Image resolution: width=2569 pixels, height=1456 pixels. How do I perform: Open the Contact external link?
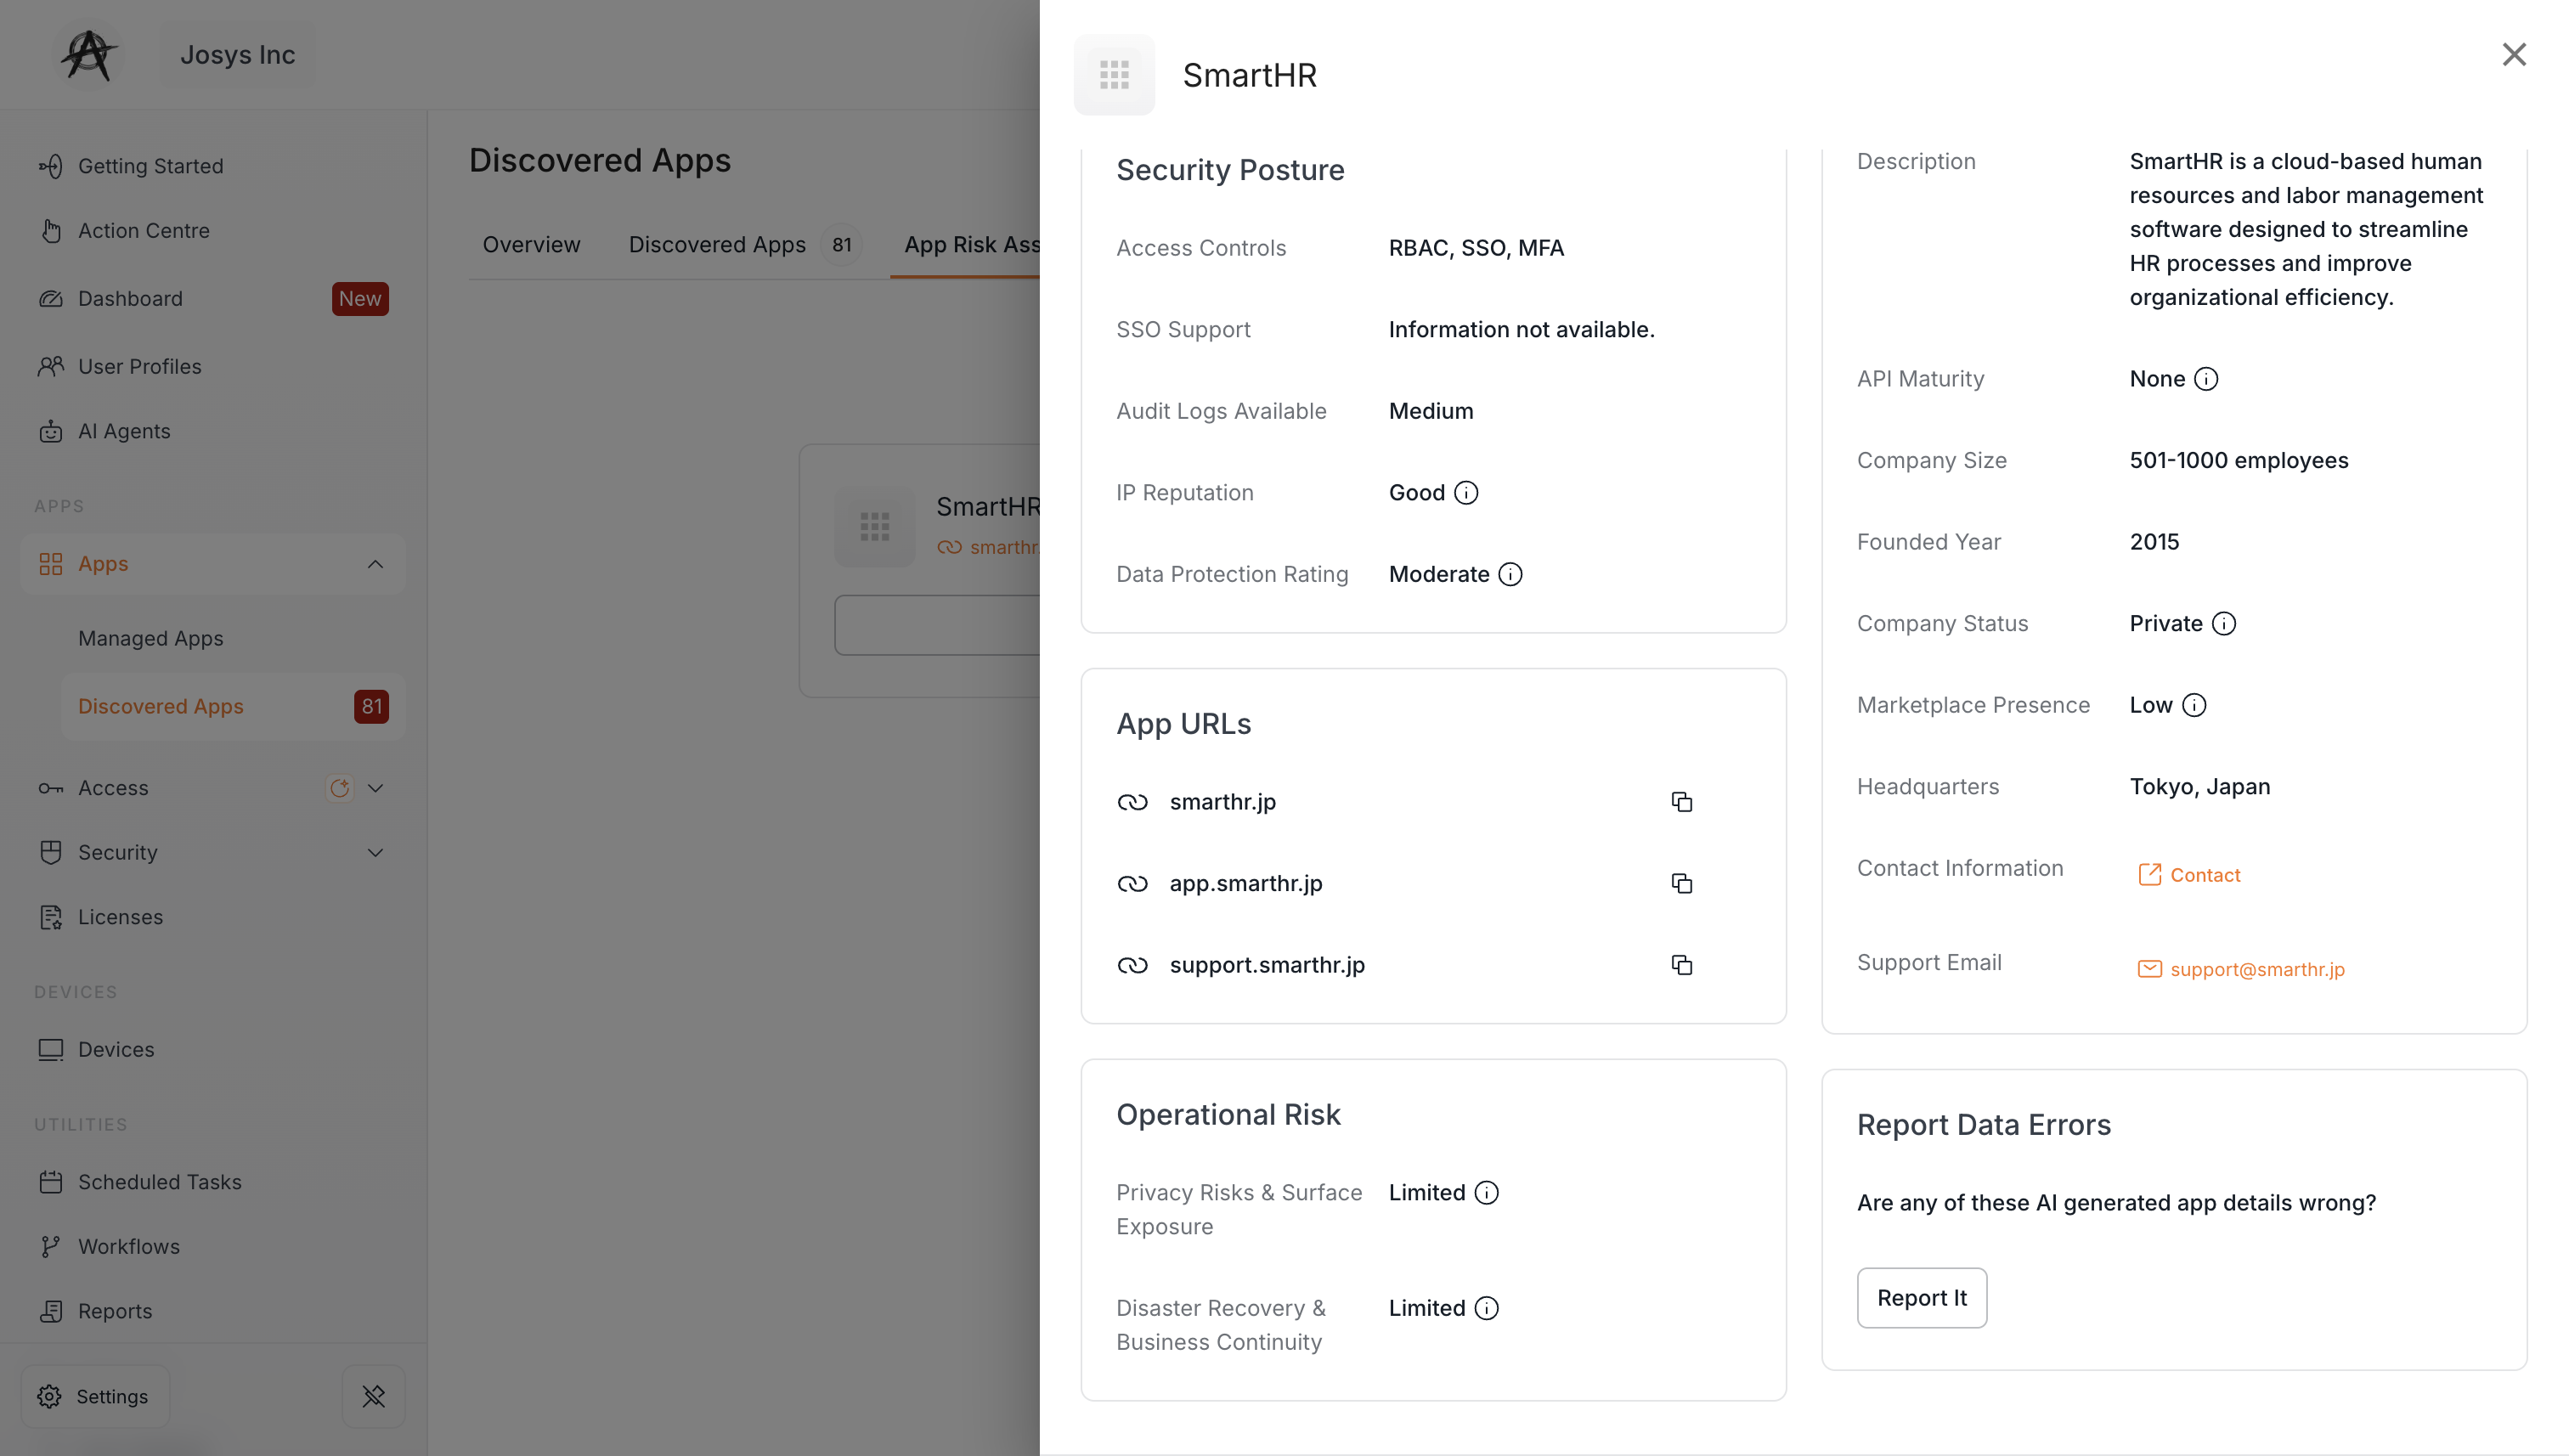pyautogui.click(x=2189, y=875)
